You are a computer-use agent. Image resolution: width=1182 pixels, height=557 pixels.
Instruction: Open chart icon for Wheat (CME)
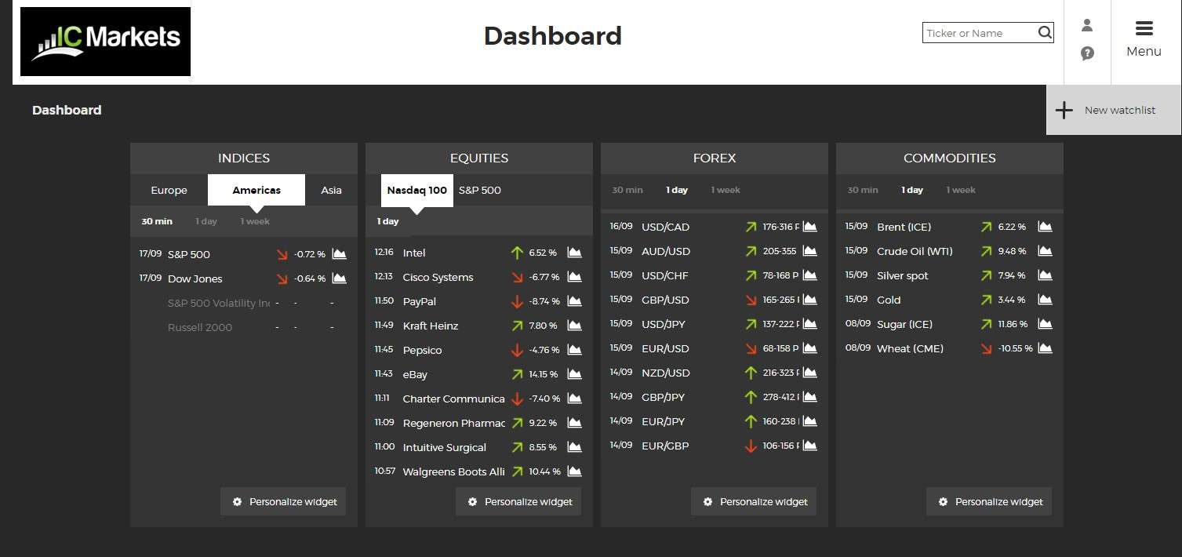pyautogui.click(x=1045, y=348)
